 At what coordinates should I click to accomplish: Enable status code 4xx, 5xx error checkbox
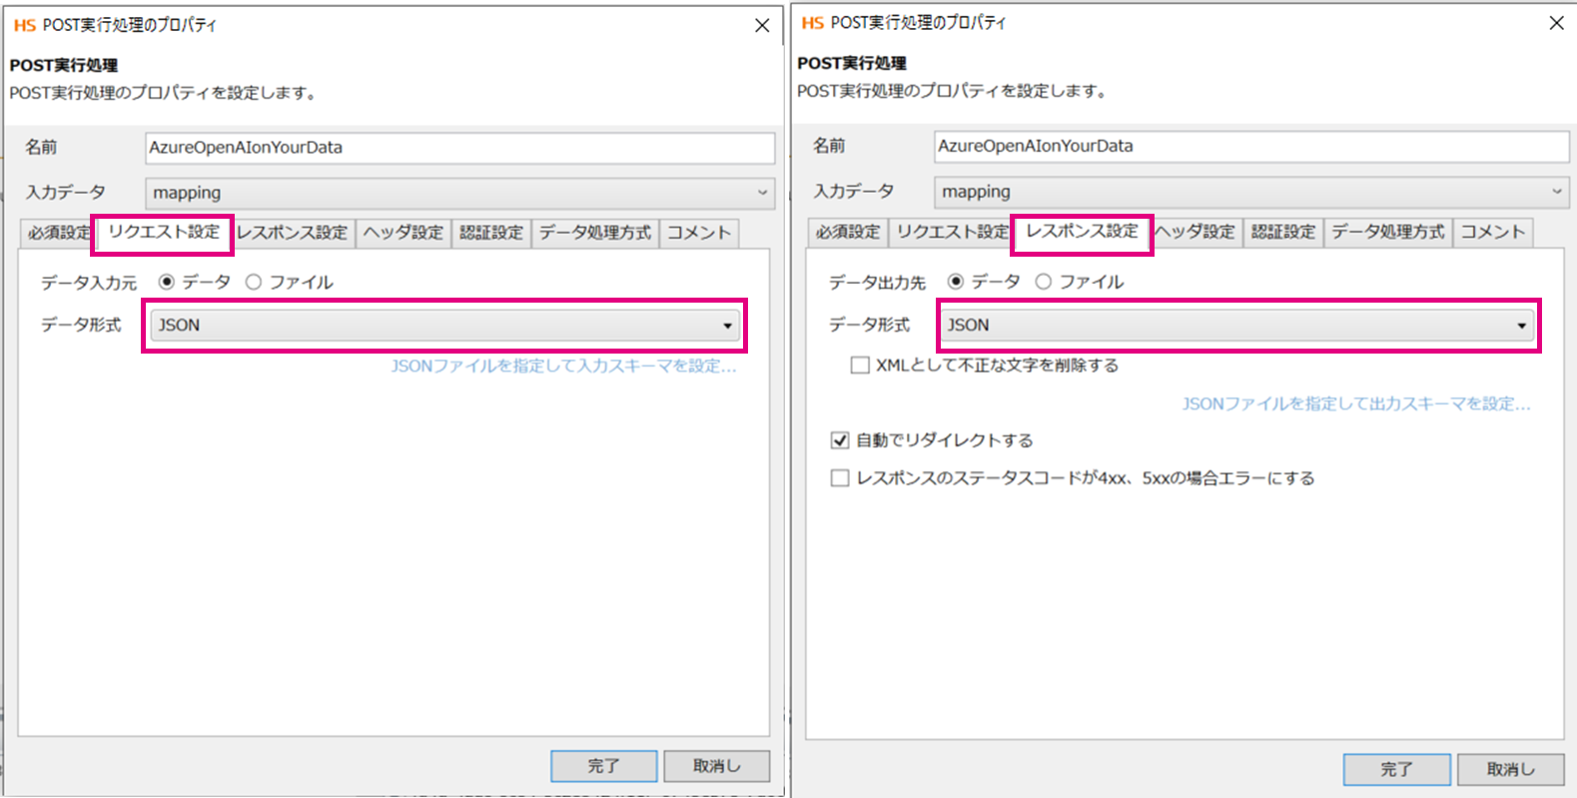point(840,478)
